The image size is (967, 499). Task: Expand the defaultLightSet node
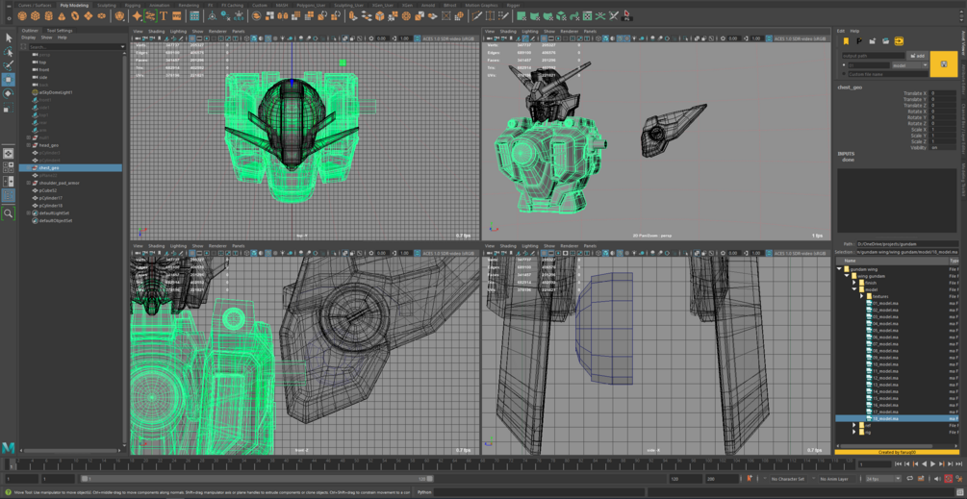click(x=28, y=212)
